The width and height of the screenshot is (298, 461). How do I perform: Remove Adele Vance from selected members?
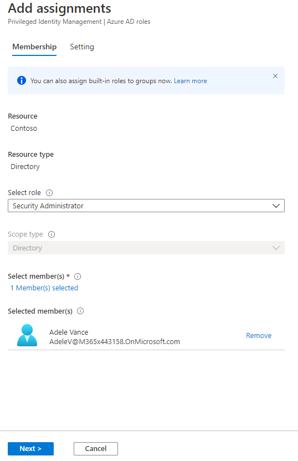[x=259, y=335]
